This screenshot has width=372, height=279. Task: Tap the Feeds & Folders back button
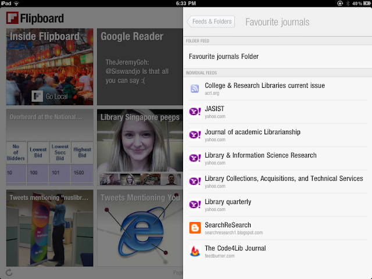(210, 22)
